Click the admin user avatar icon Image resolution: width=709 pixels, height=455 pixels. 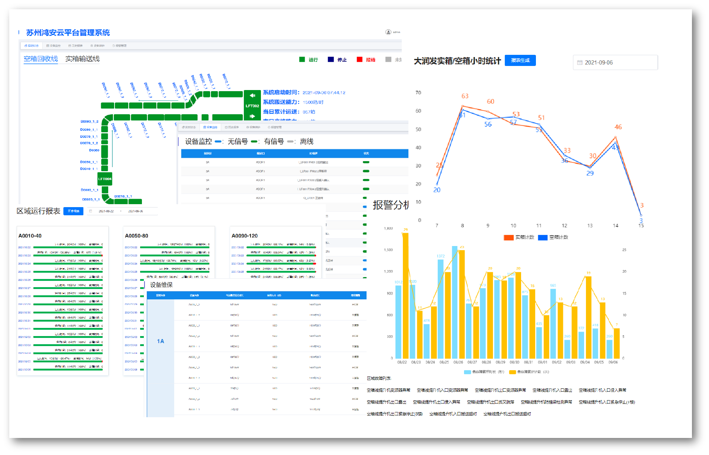[388, 32]
